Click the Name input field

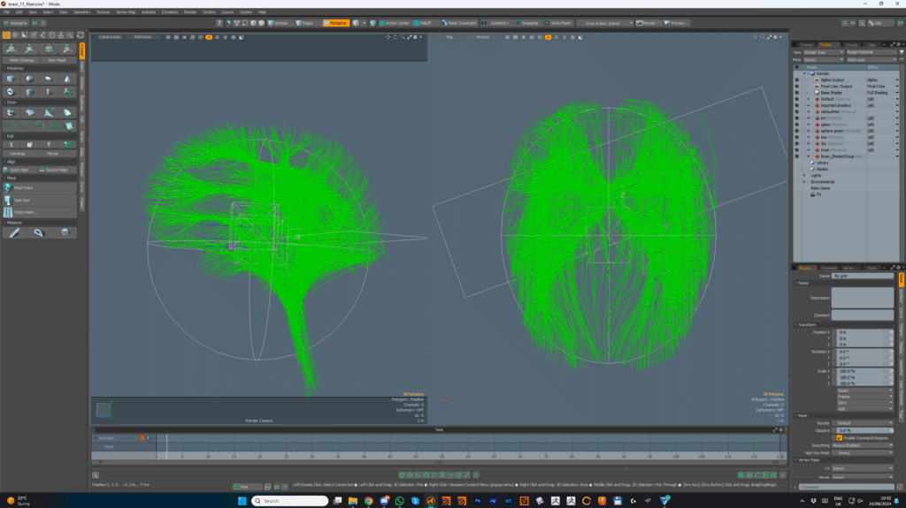862,276
